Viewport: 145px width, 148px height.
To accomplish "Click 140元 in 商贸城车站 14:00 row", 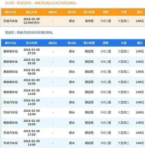I will (x=140, y=92).
